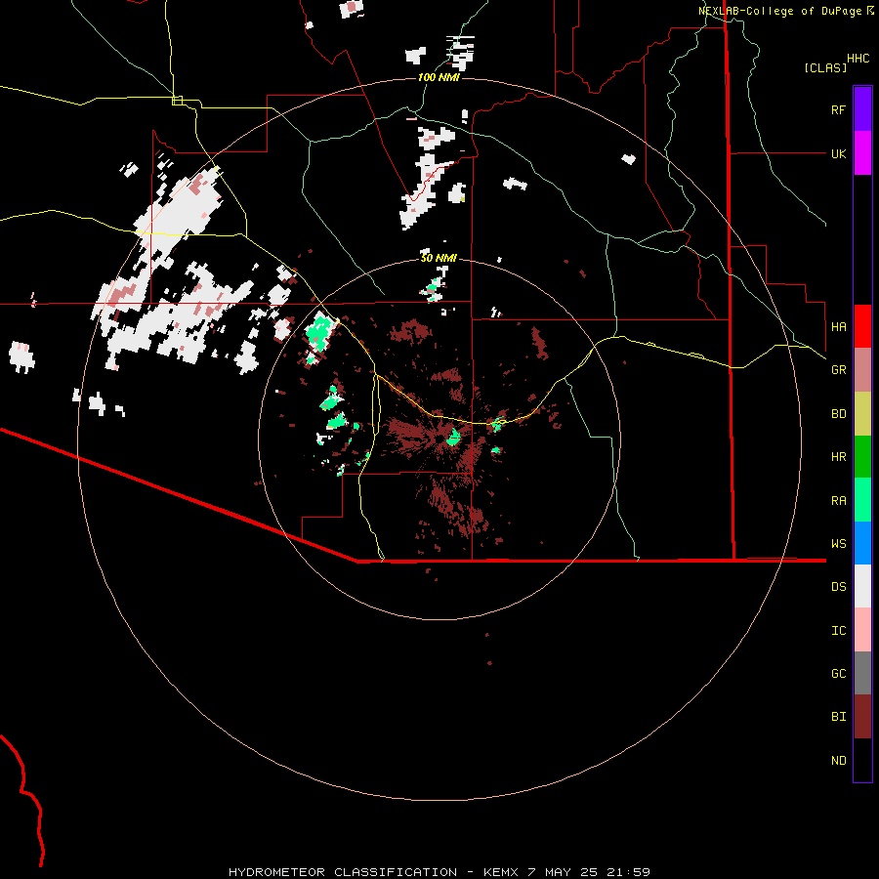The width and height of the screenshot is (879, 879).
Task: Click the 'BI' legend label
Action: 838,717
